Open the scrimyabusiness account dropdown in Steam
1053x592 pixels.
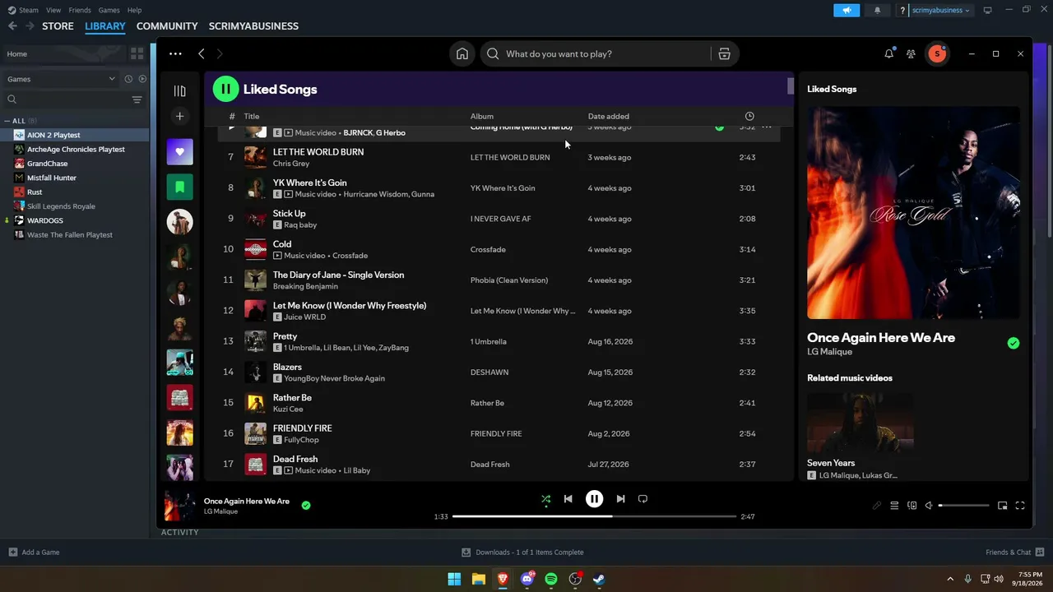940,10
